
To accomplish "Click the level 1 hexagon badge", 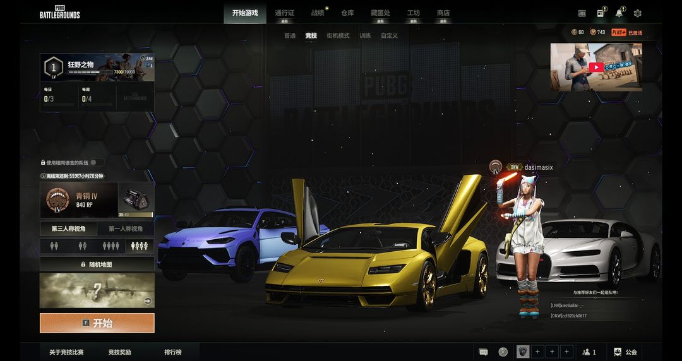I will pyautogui.click(x=54, y=68).
